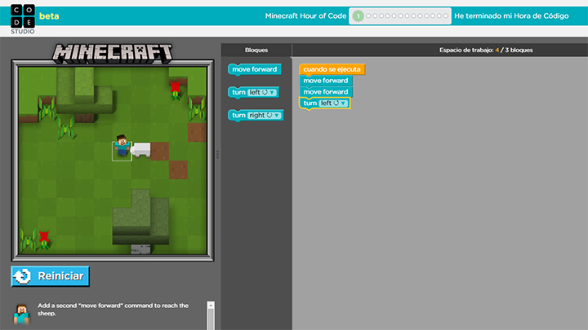Click the red flower at bottom left
Viewport: 588px width, 330px height.
(44, 237)
